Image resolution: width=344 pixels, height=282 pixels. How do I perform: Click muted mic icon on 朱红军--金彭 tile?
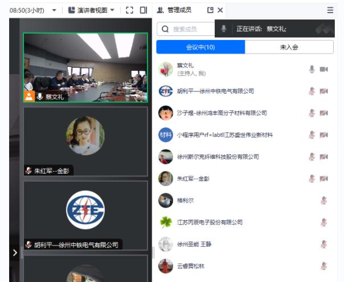tap(28, 171)
